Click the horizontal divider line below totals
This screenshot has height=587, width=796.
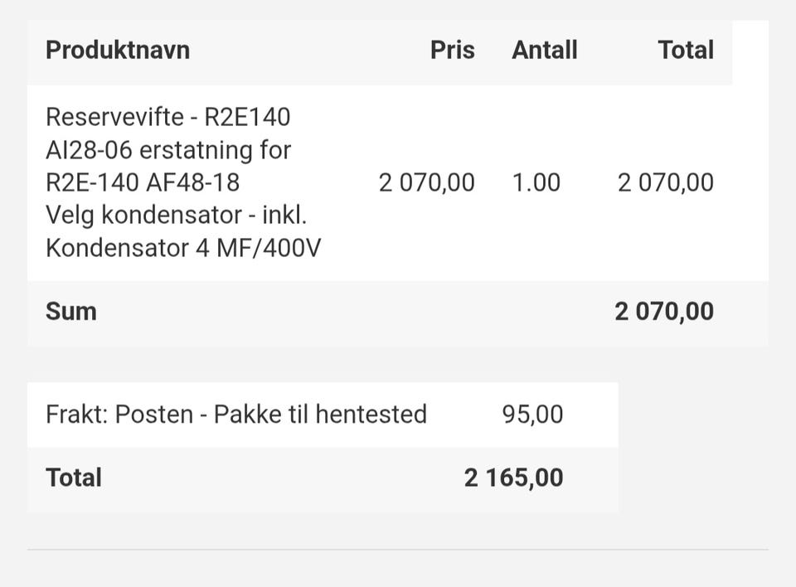[398, 550]
